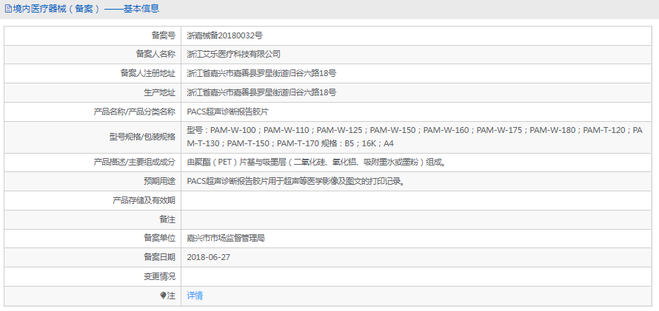This screenshot has width=659, height=311.
Task: Click the document icon beside 境内医疗器械 heading
Action: click(8, 9)
